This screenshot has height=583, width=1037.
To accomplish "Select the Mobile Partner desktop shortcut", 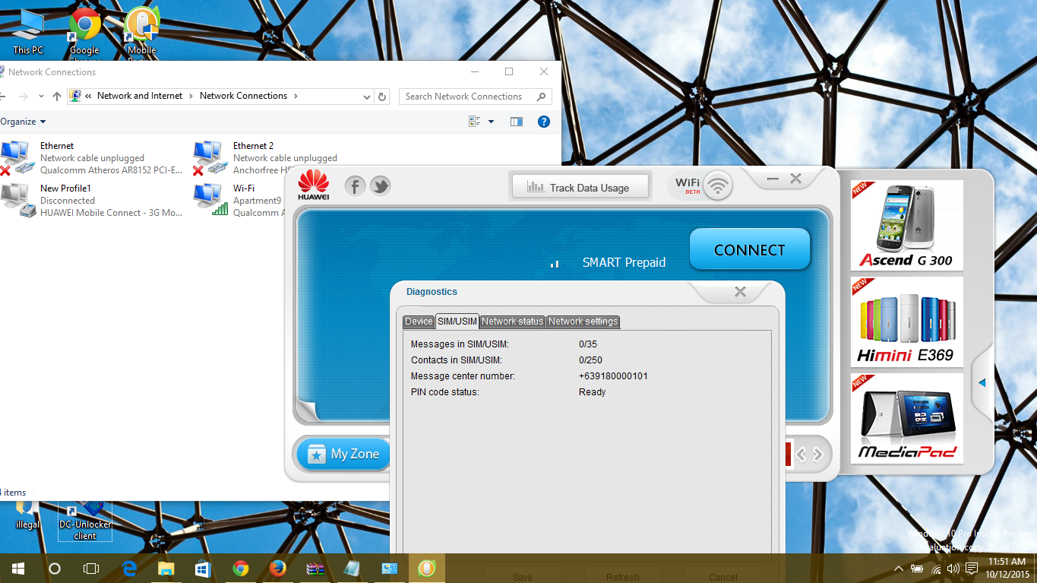I will click(x=141, y=34).
